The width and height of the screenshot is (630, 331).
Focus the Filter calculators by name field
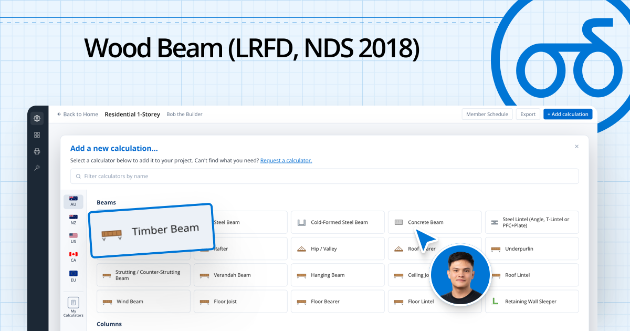[324, 176]
